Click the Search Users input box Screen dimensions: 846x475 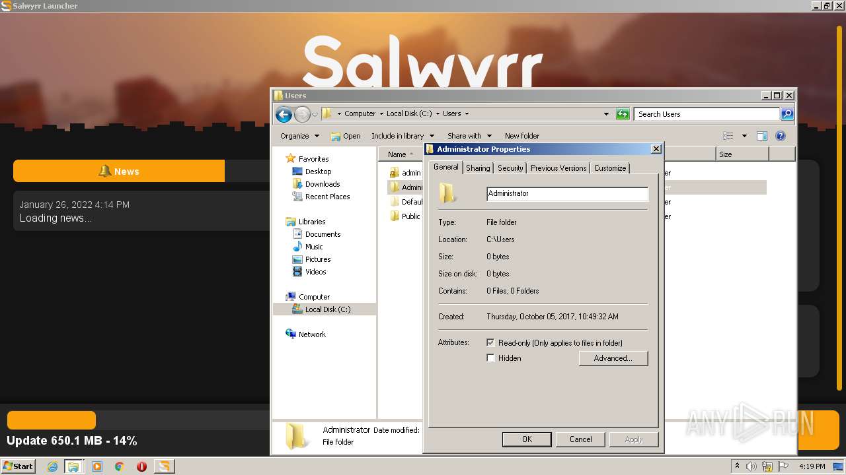point(707,114)
